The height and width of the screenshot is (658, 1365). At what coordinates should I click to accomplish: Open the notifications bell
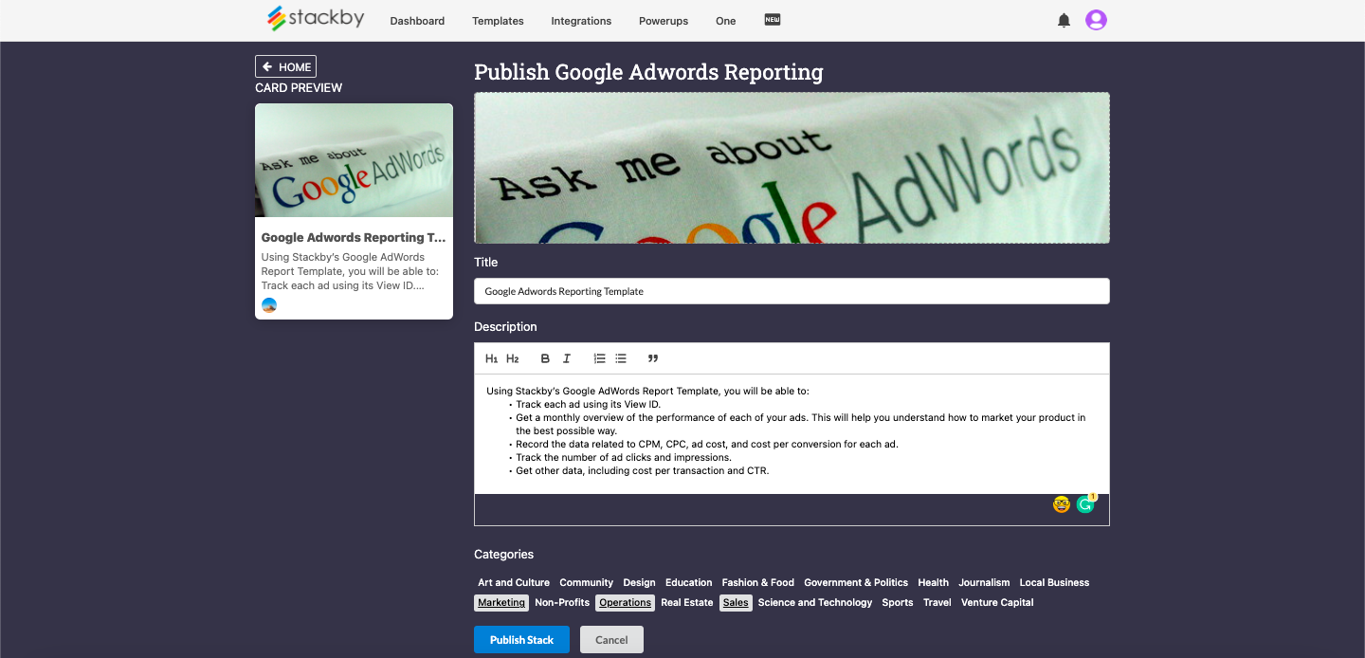click(x=1064, y=20)
